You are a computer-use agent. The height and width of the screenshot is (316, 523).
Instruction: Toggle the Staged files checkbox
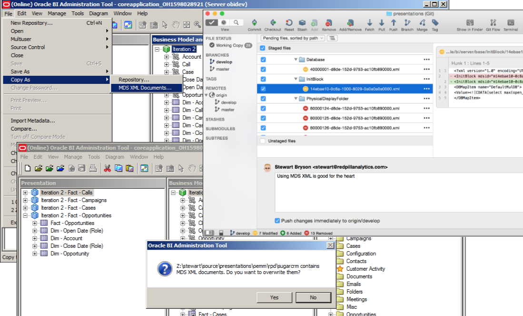coord(263,48)
